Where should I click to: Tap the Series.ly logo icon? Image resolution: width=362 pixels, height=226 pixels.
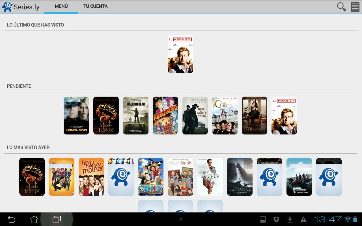coord(7,7)
